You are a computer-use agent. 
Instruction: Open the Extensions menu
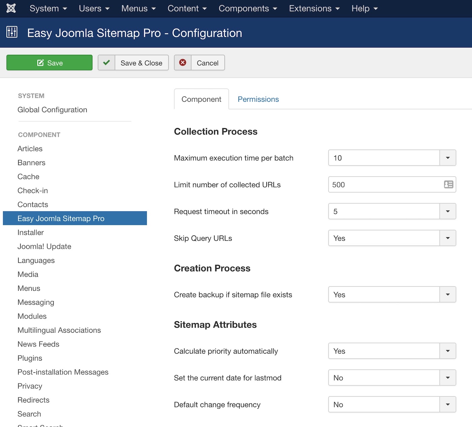[314, 8]
